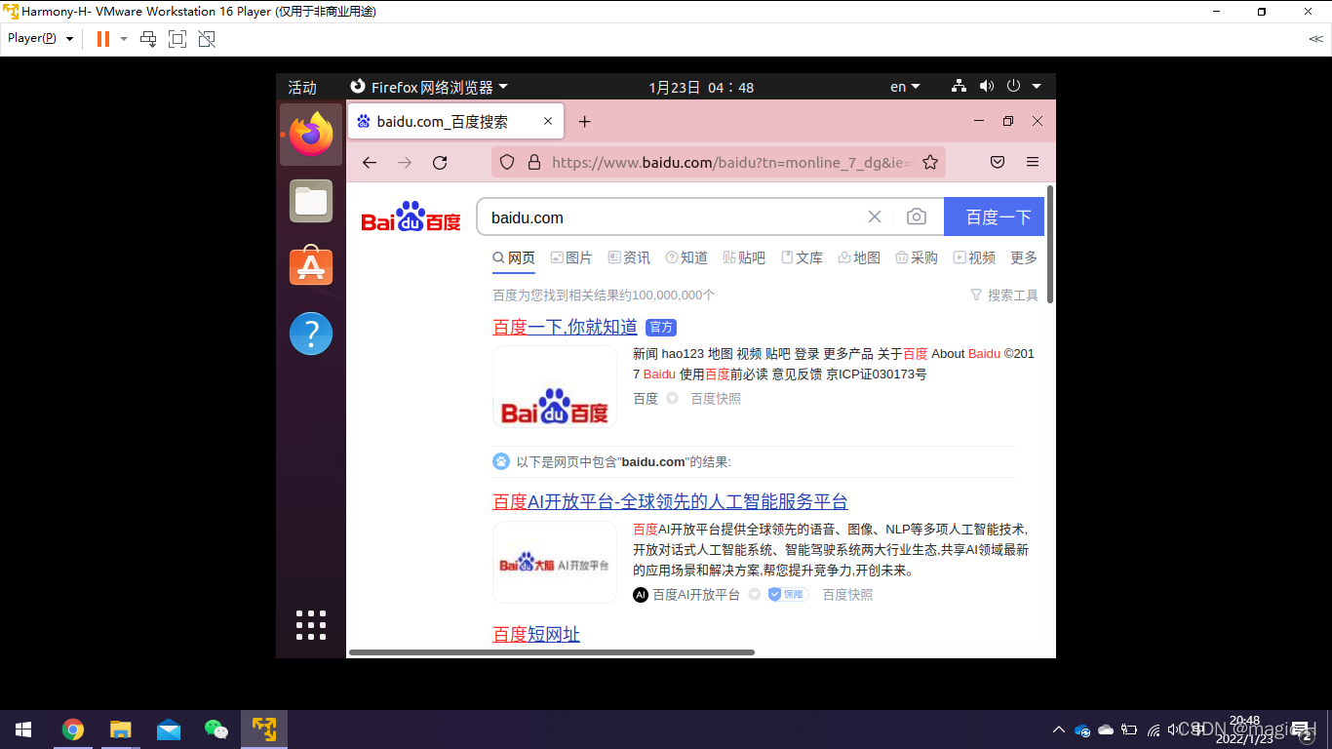Image resolution: width=1332 pixels, height=749 pixels.
Task: Launch Firefox from the Ubuntu dock
Action: tap(311, 135)
